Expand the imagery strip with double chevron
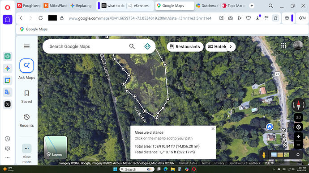Viewport: 309px width, 173px height. tap(298, 155)
